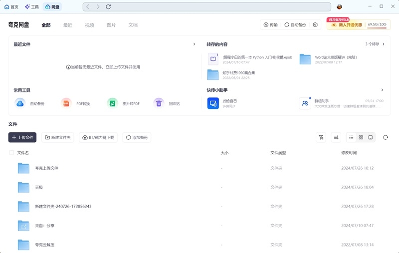
Task: Switch to list view layout
Action: click(351, 137)
